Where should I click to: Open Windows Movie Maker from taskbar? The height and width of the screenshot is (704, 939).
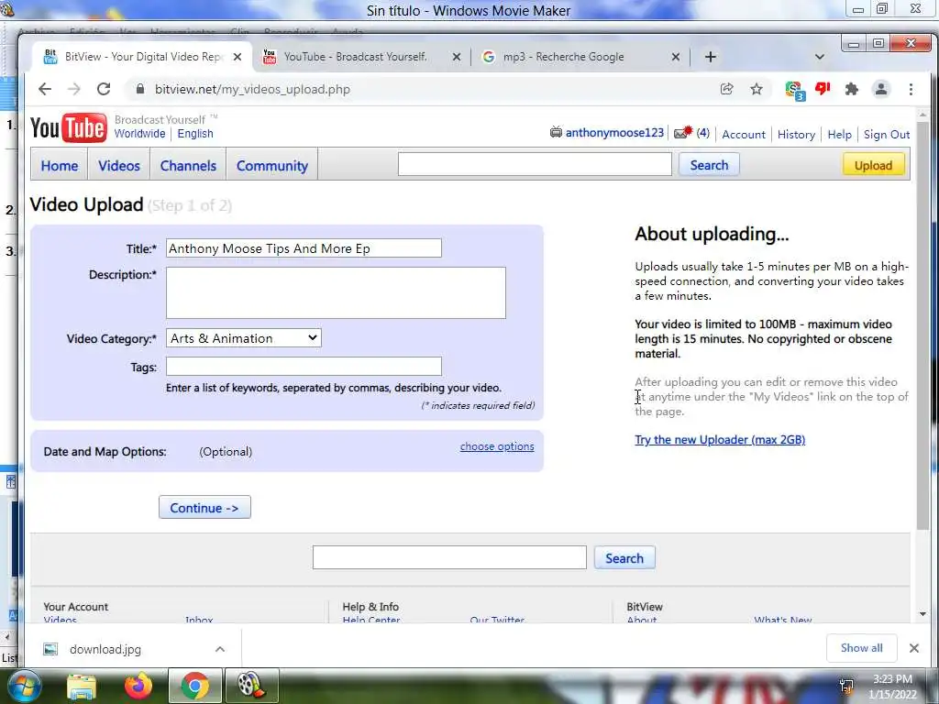pyautogui.click(x=251, y=686)
